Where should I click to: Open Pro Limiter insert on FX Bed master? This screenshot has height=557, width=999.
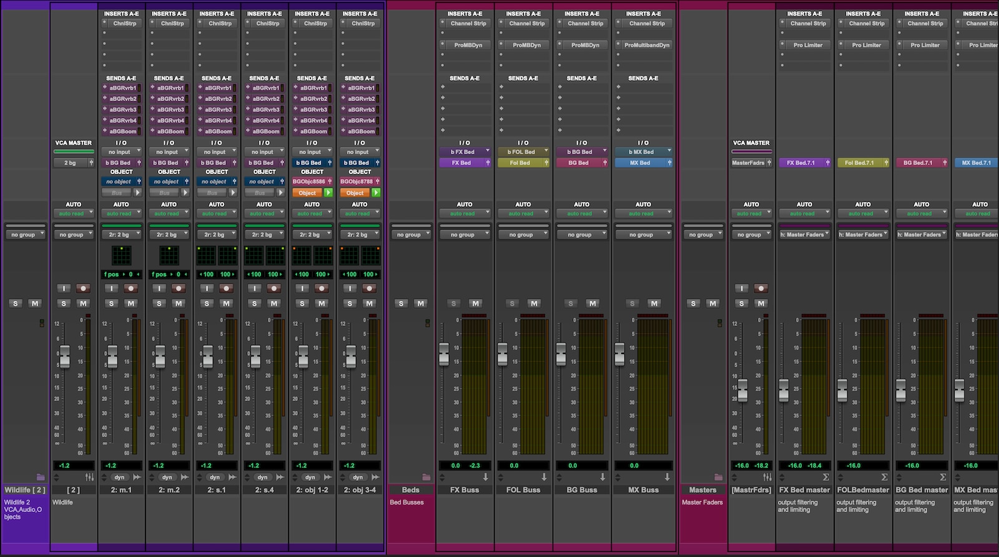pyautogui.click(x=808, y=45)
